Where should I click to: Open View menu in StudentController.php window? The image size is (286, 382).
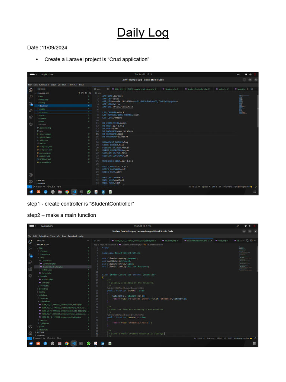point(53,236)
